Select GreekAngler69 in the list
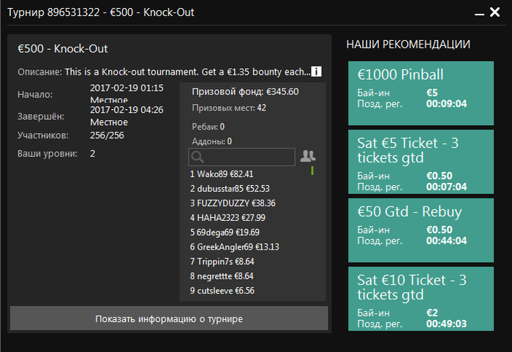Image resolution: width=512 pixels, height=352 pixels. coord(235,247)
